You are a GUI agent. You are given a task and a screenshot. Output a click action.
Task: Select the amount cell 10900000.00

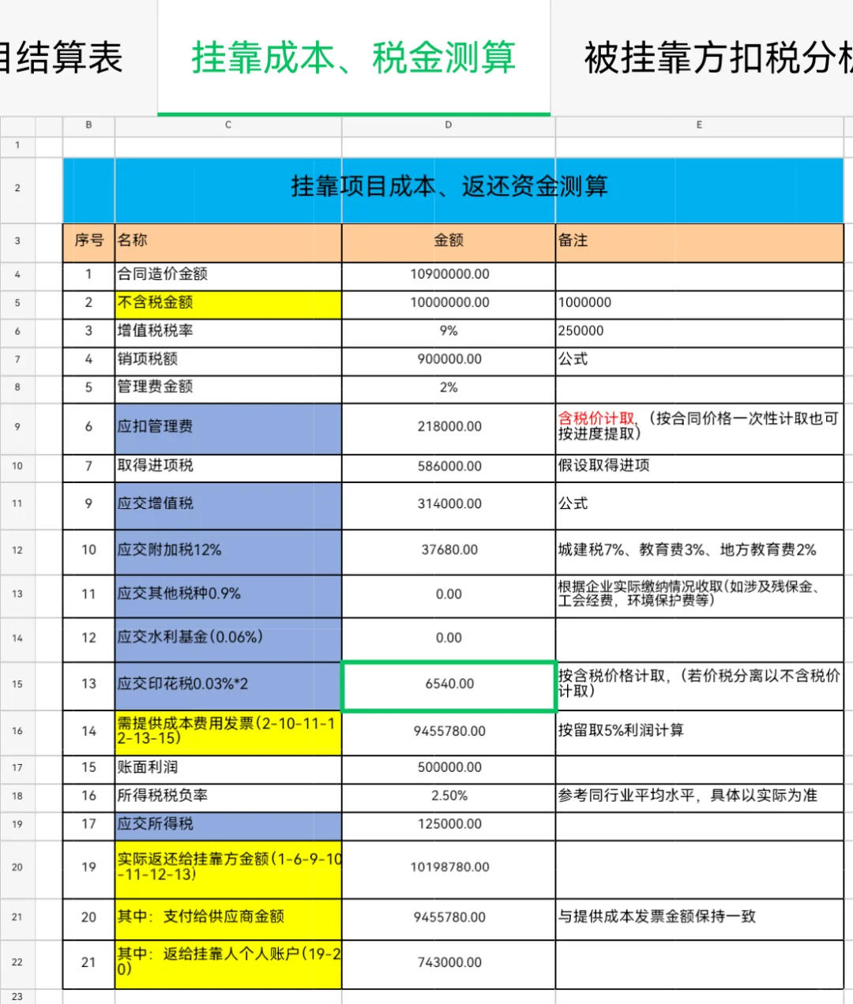[x=449, y=275]
